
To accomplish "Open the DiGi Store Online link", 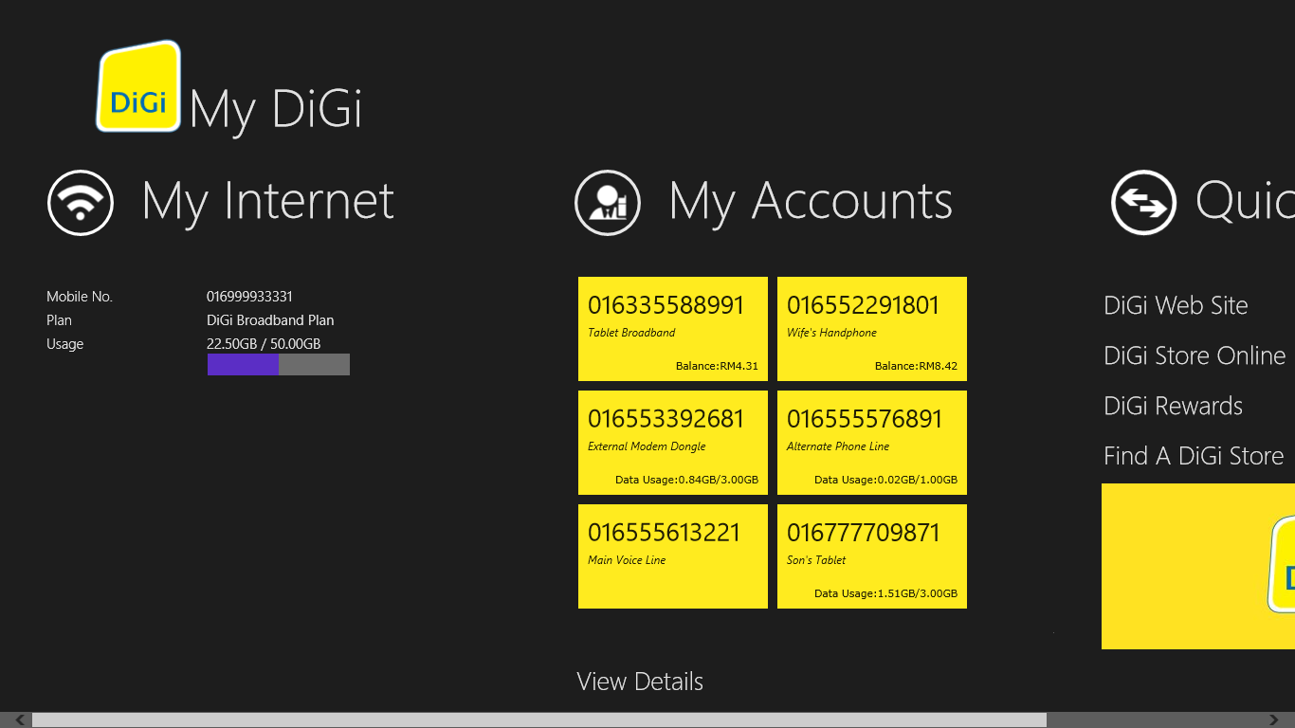I will point(1195,355).
